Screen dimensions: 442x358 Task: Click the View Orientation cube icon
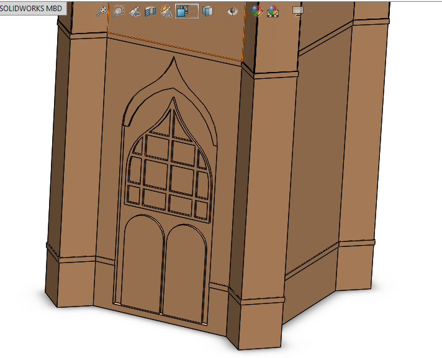pyautogui.click(x=183, y=11)
